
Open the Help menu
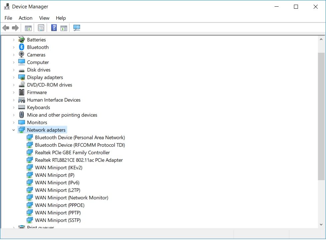point(61,18)
